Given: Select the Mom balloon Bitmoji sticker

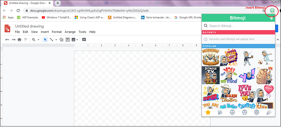Looking at the screenshot, I should [265, 93].
